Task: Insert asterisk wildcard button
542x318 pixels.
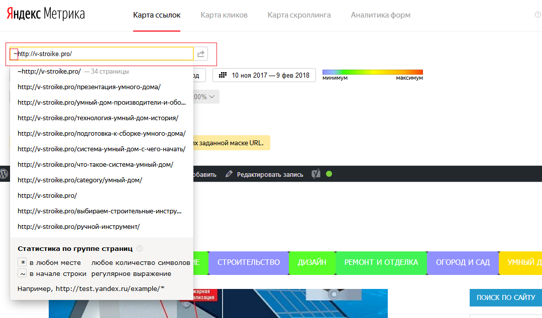Action: tap(22, 262)
